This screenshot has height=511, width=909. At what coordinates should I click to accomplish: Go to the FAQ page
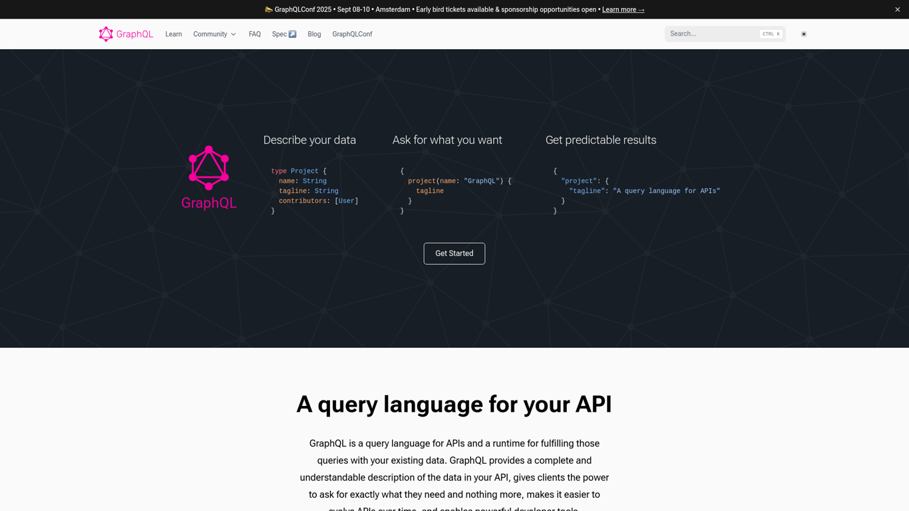(x=255, y=34)
